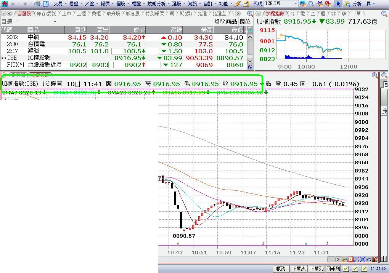
Task: Select the 2002 中鋼 row name
Action: pos(34,37)
